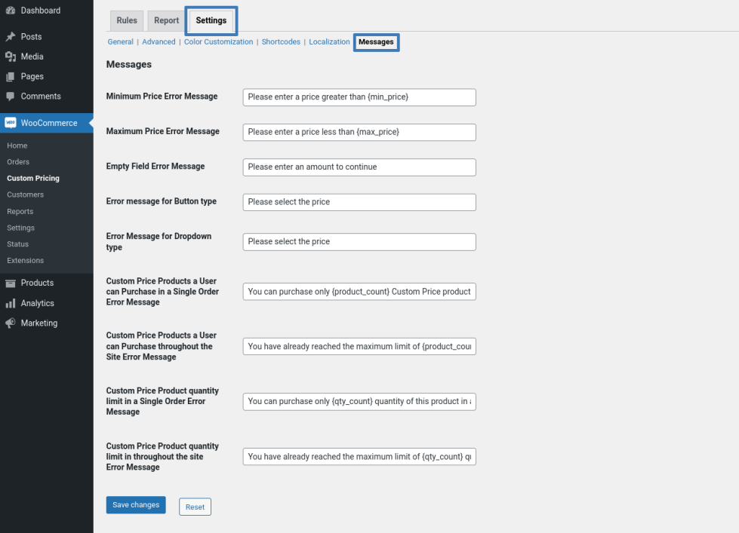Focus the Empty Field Error Message input
Viewport: 739px width, 533px height.
(359, 167)
